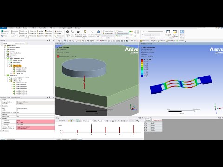223x167 pixels.
Task: Open the frames count dropdown in Graph panel
Action: click(x=88, y=121)
